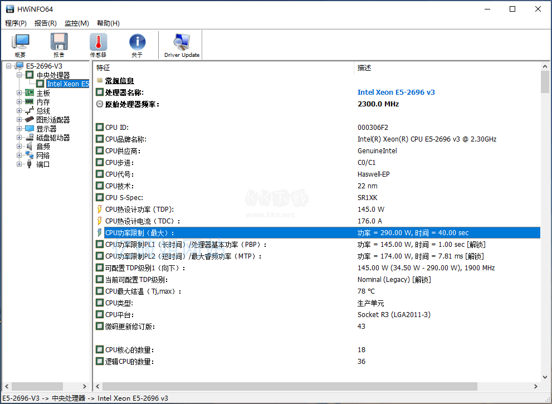The height and width of the screenshot is (404, 552).
Task: Select the 内存 memory tree icon
Action: [30, 102]
